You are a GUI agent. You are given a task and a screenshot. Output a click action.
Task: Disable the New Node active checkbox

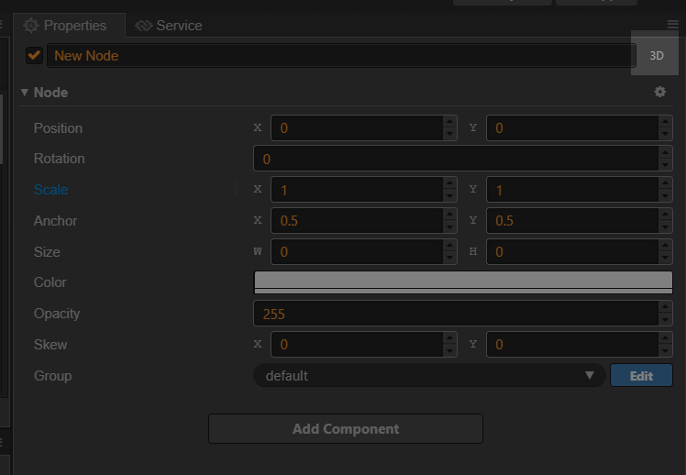pyautogui.click(x=35, y=55)
